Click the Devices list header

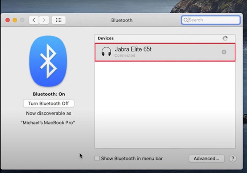pyautogui.click(x=106, y=38)
